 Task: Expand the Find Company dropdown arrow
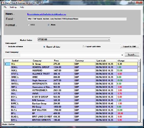coord(122,55)
